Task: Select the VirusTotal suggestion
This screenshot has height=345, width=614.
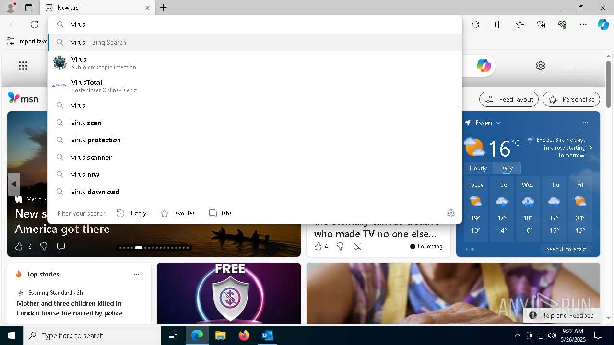Action: click(x=255, y=86)
